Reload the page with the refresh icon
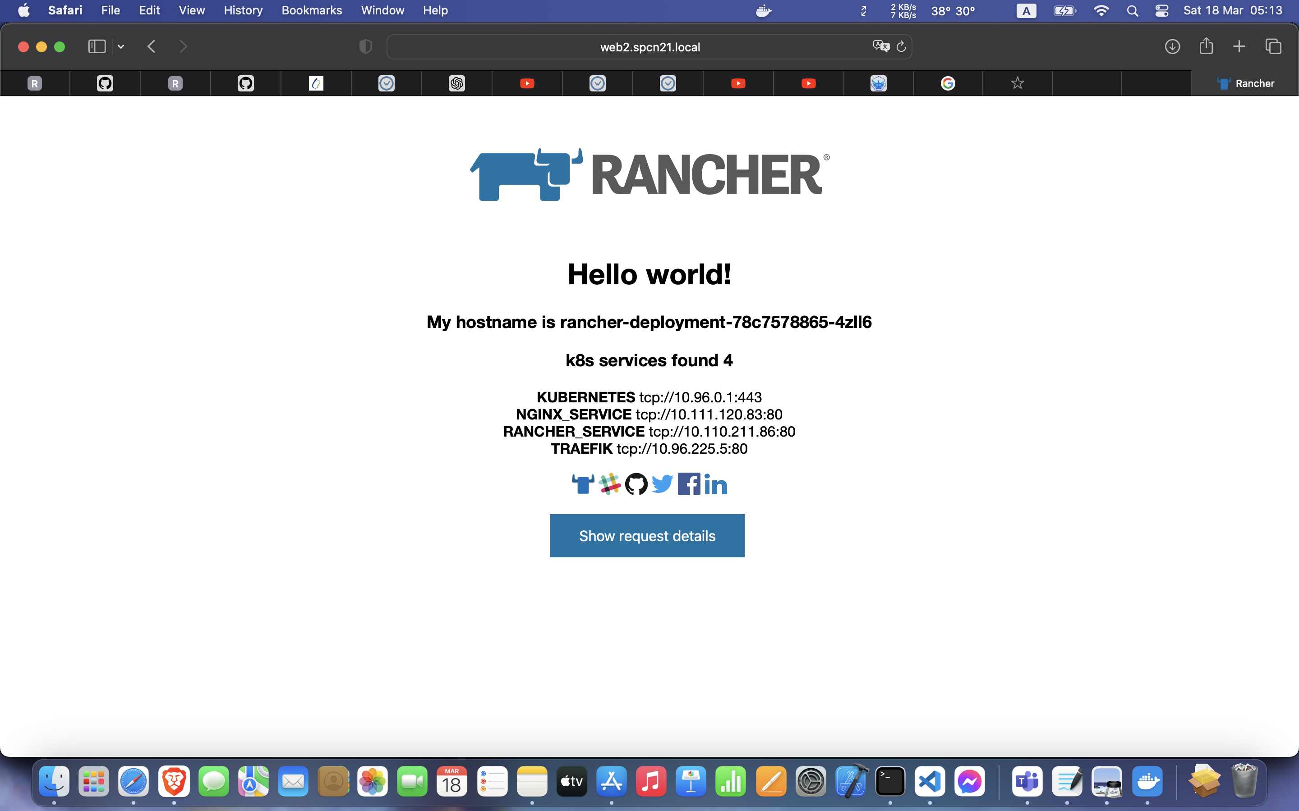Image resolution: width=1299 pixels, height=811 pixels. 901,47
